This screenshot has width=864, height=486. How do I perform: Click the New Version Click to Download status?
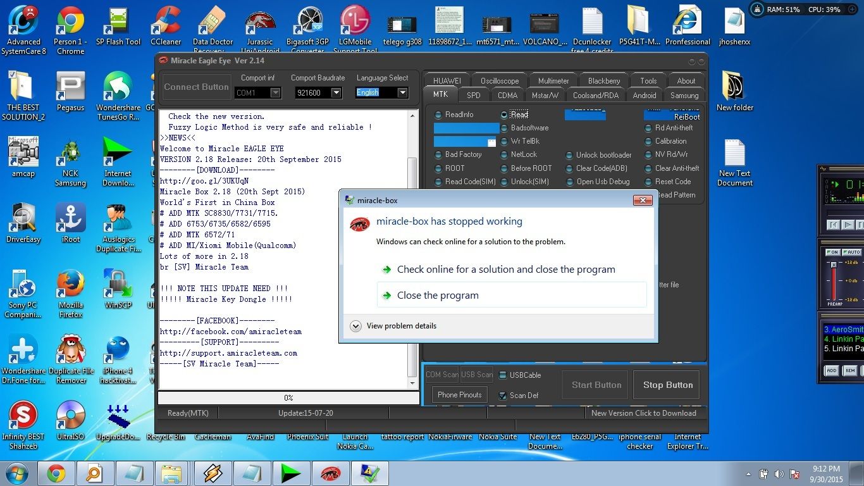click(643, 413)
